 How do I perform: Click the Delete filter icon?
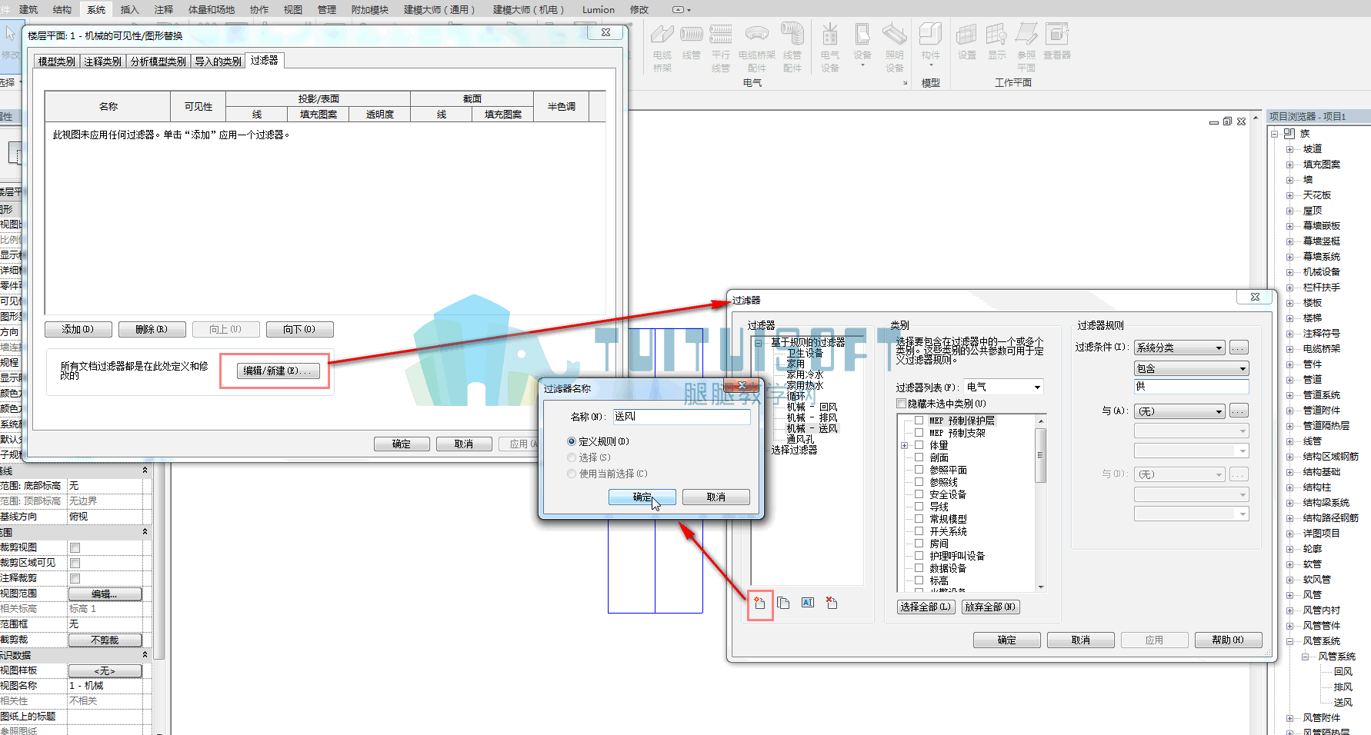pyautogui.click(x=832, y=603)
